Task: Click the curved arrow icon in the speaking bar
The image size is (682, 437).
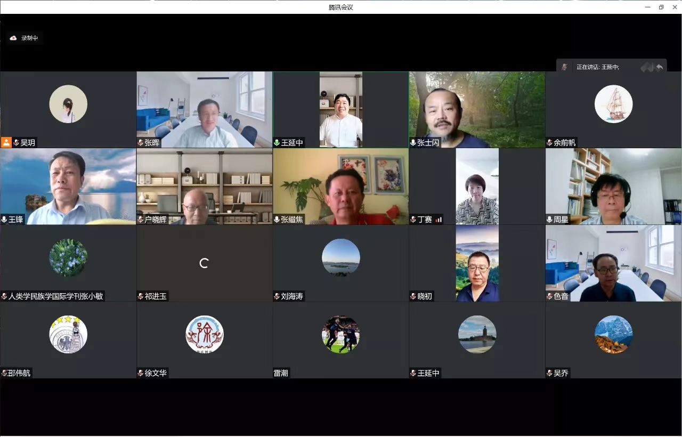Action: 660,67
